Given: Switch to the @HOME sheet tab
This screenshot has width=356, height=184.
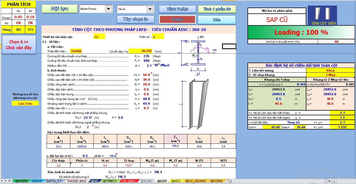Looking at the screenshot, I should pos(21,181).
